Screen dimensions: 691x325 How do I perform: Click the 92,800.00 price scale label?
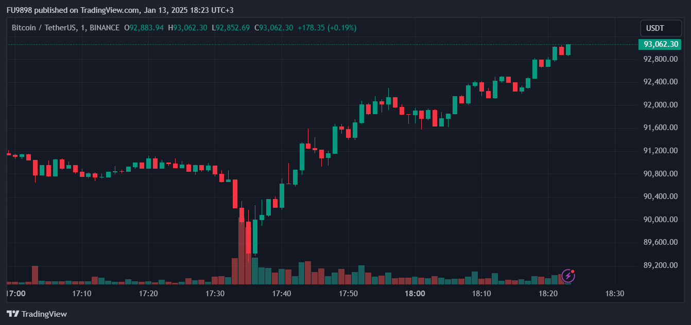click(x=661, y=59)
